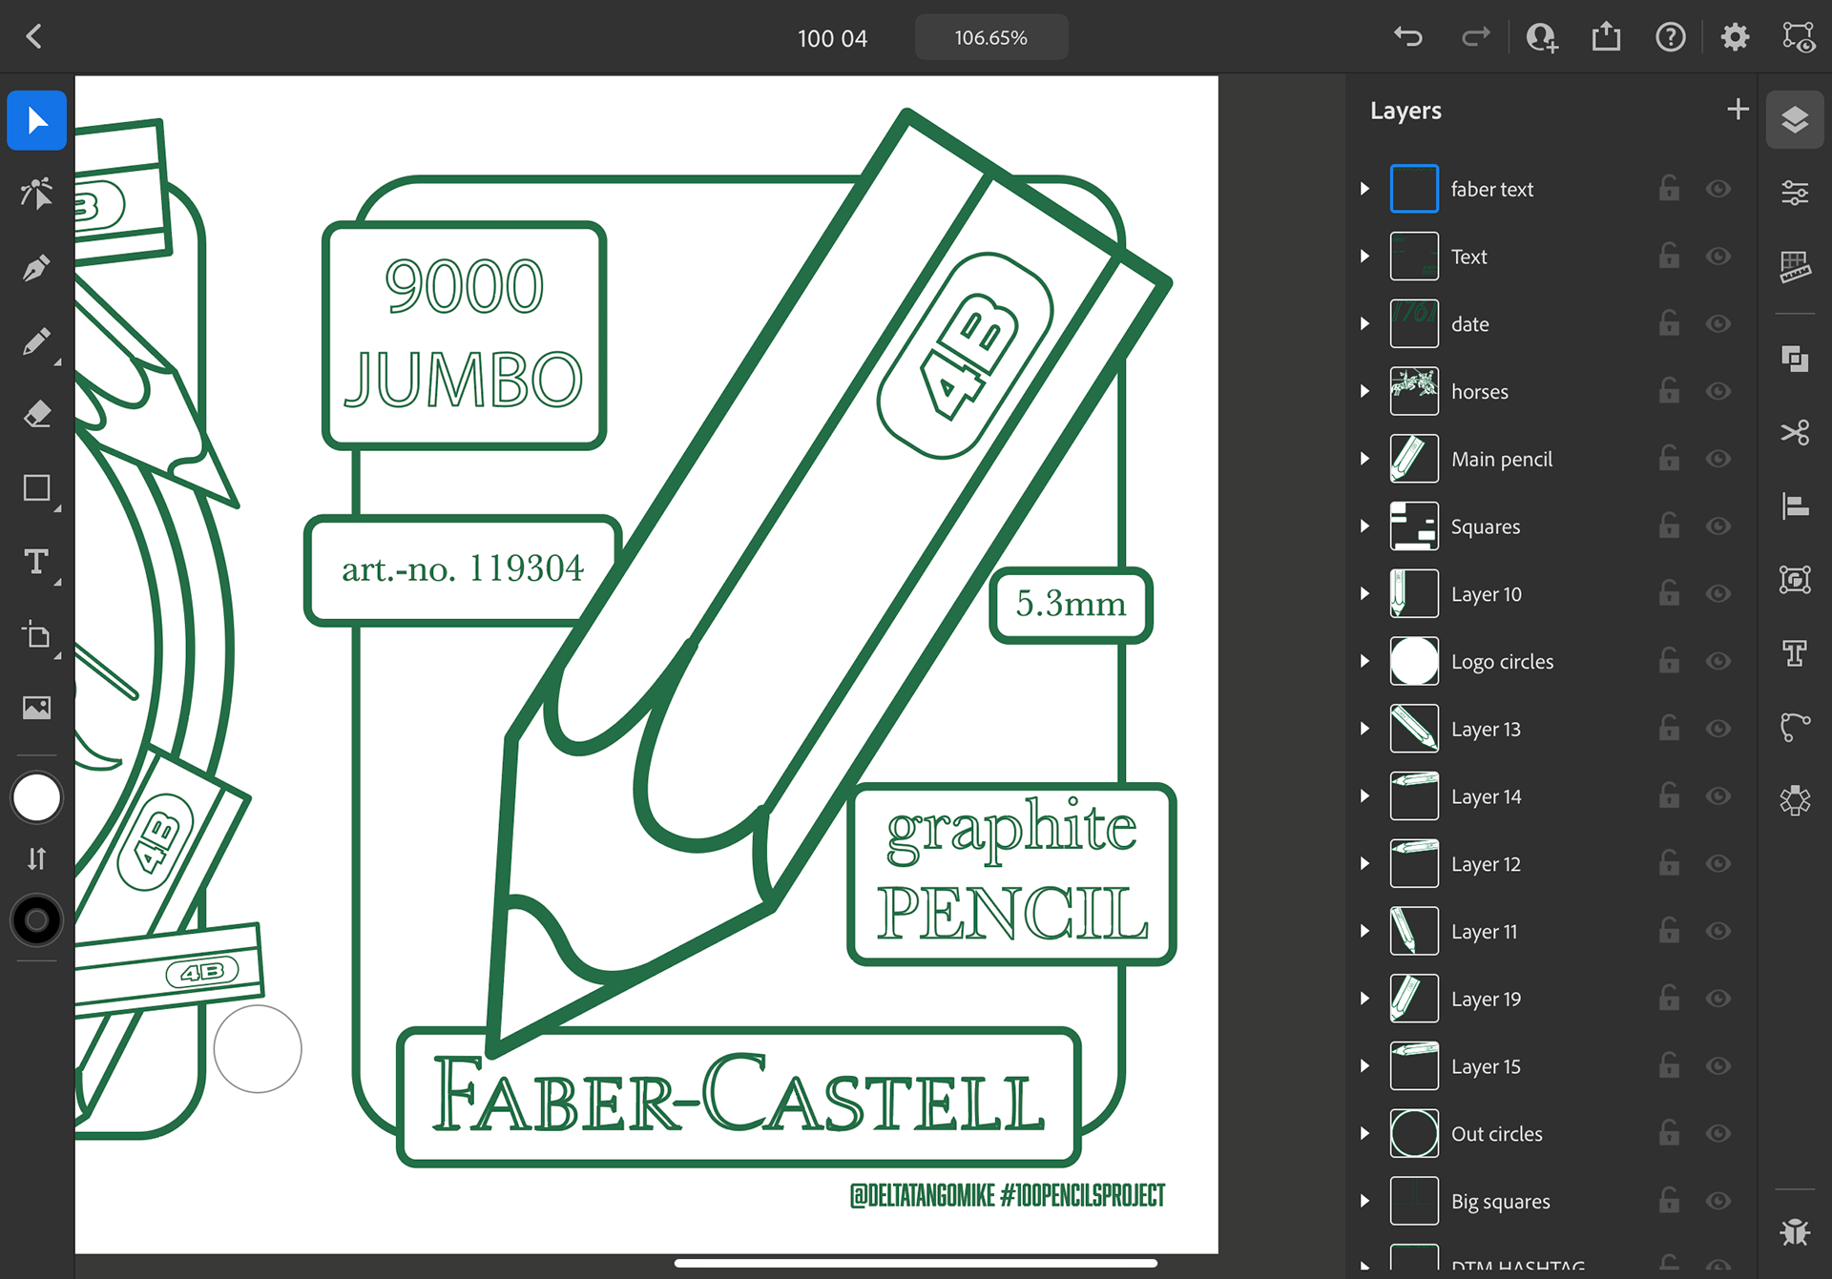The width and height of the screenshot is (1832, 1279).
Task: Select the Pencil tool
Action: click(36, 341)
